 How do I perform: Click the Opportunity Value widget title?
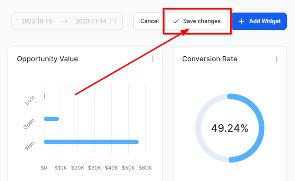[x=47, y=59]
